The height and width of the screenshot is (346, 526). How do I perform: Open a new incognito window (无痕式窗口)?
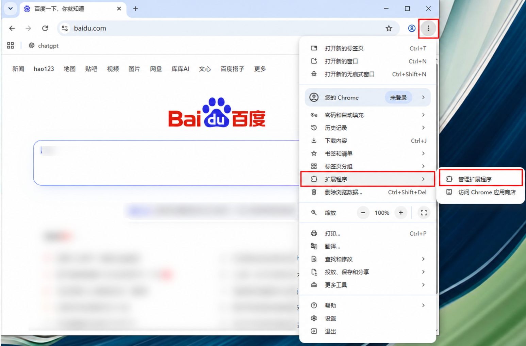point(368,74)
